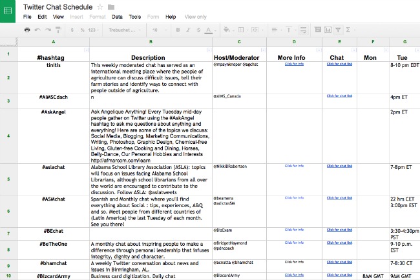
Task: Open the Edit menu
Action: tap(42, 17)
